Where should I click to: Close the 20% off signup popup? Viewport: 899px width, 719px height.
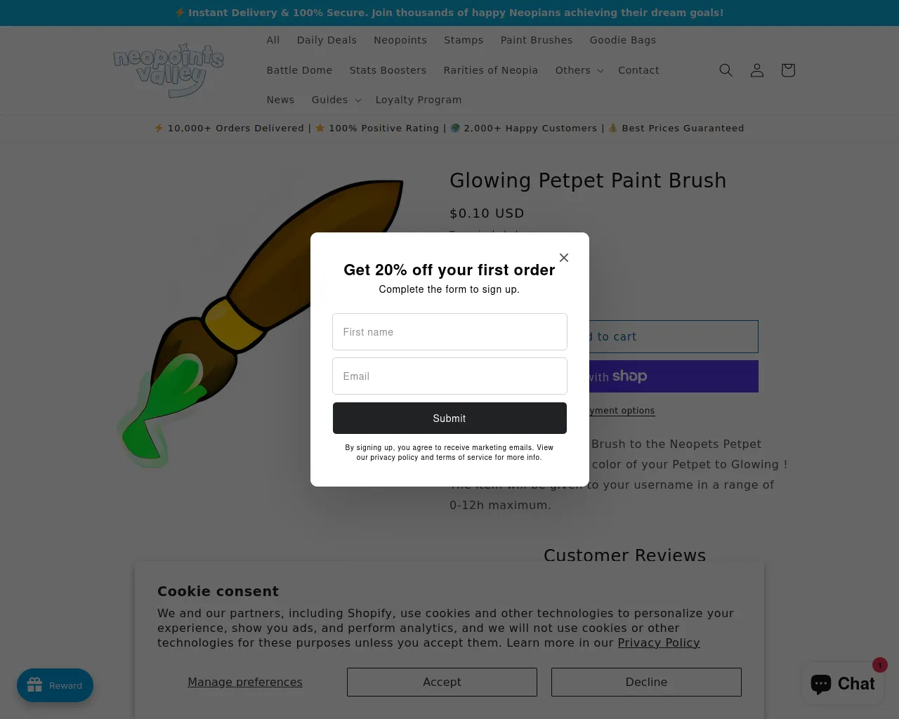click(564, 258)
